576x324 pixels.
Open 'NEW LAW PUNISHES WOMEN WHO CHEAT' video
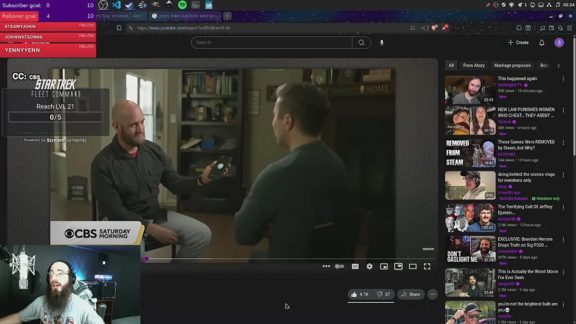coord(470,120)
